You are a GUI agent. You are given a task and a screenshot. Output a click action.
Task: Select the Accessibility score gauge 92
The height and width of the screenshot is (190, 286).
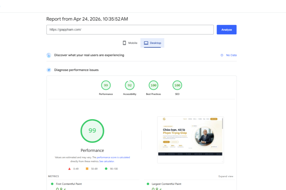tap(130, 85)
